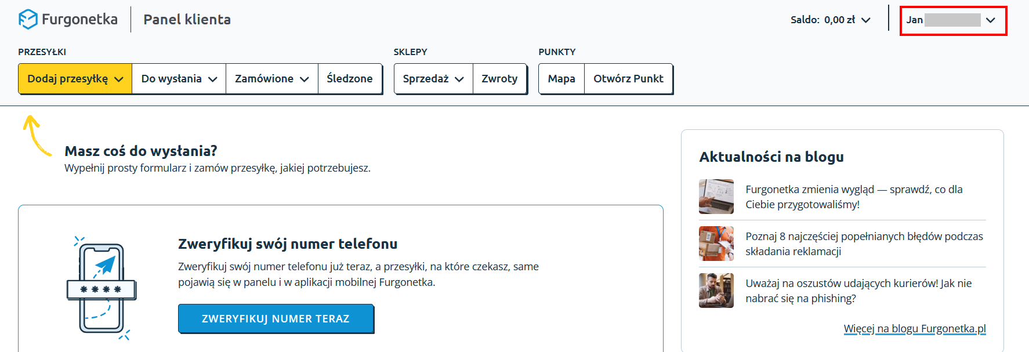Expand the Do wysłania menu
This screenshot has height=352, width=1029.
click(179, 79)
